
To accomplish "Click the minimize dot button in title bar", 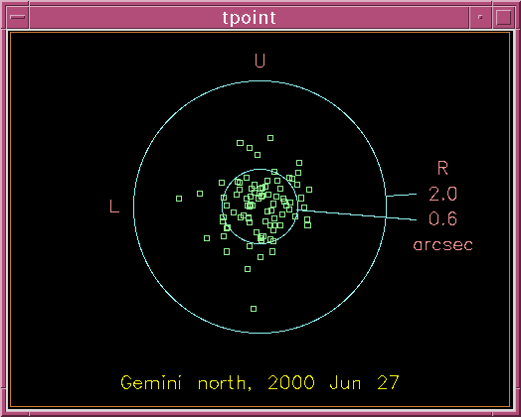I will 480,17.
